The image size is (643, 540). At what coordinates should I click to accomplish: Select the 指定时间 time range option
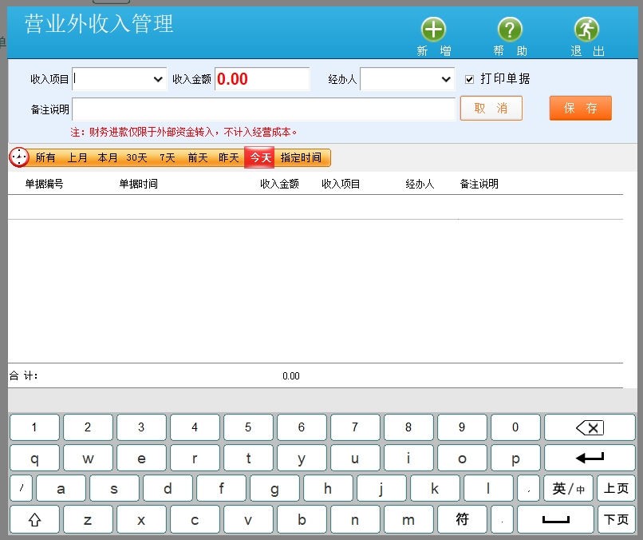coord(301,158)
